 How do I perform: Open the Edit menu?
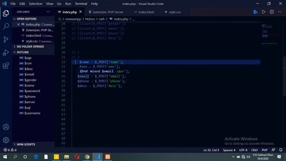(x=22, y=4)
